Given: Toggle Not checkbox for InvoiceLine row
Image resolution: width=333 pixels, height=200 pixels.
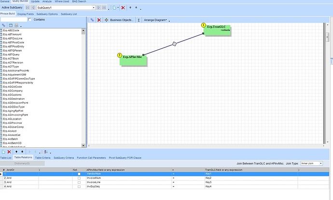Looking at the screenshot, I should click(79, 182).
